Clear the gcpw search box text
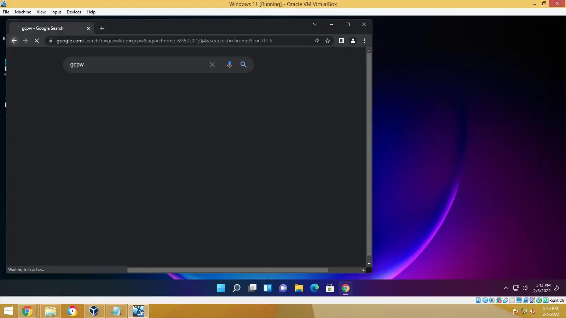This screenshot has width=566, height=318. [212, 65]
